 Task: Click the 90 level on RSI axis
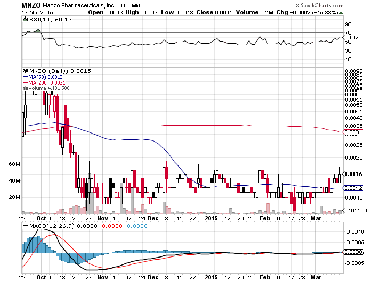(x=348, y=24)
